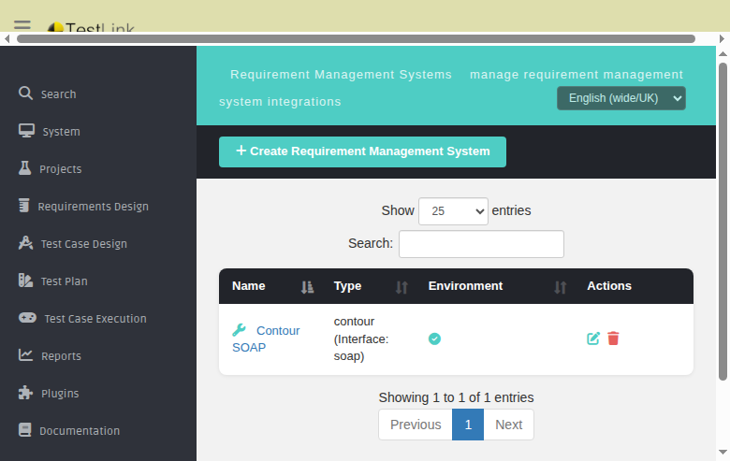Image resolution: width=730 pixels, height=461 pixels.
Task: Click the wrench icon beside Contour SOAP
Action: 239,330
